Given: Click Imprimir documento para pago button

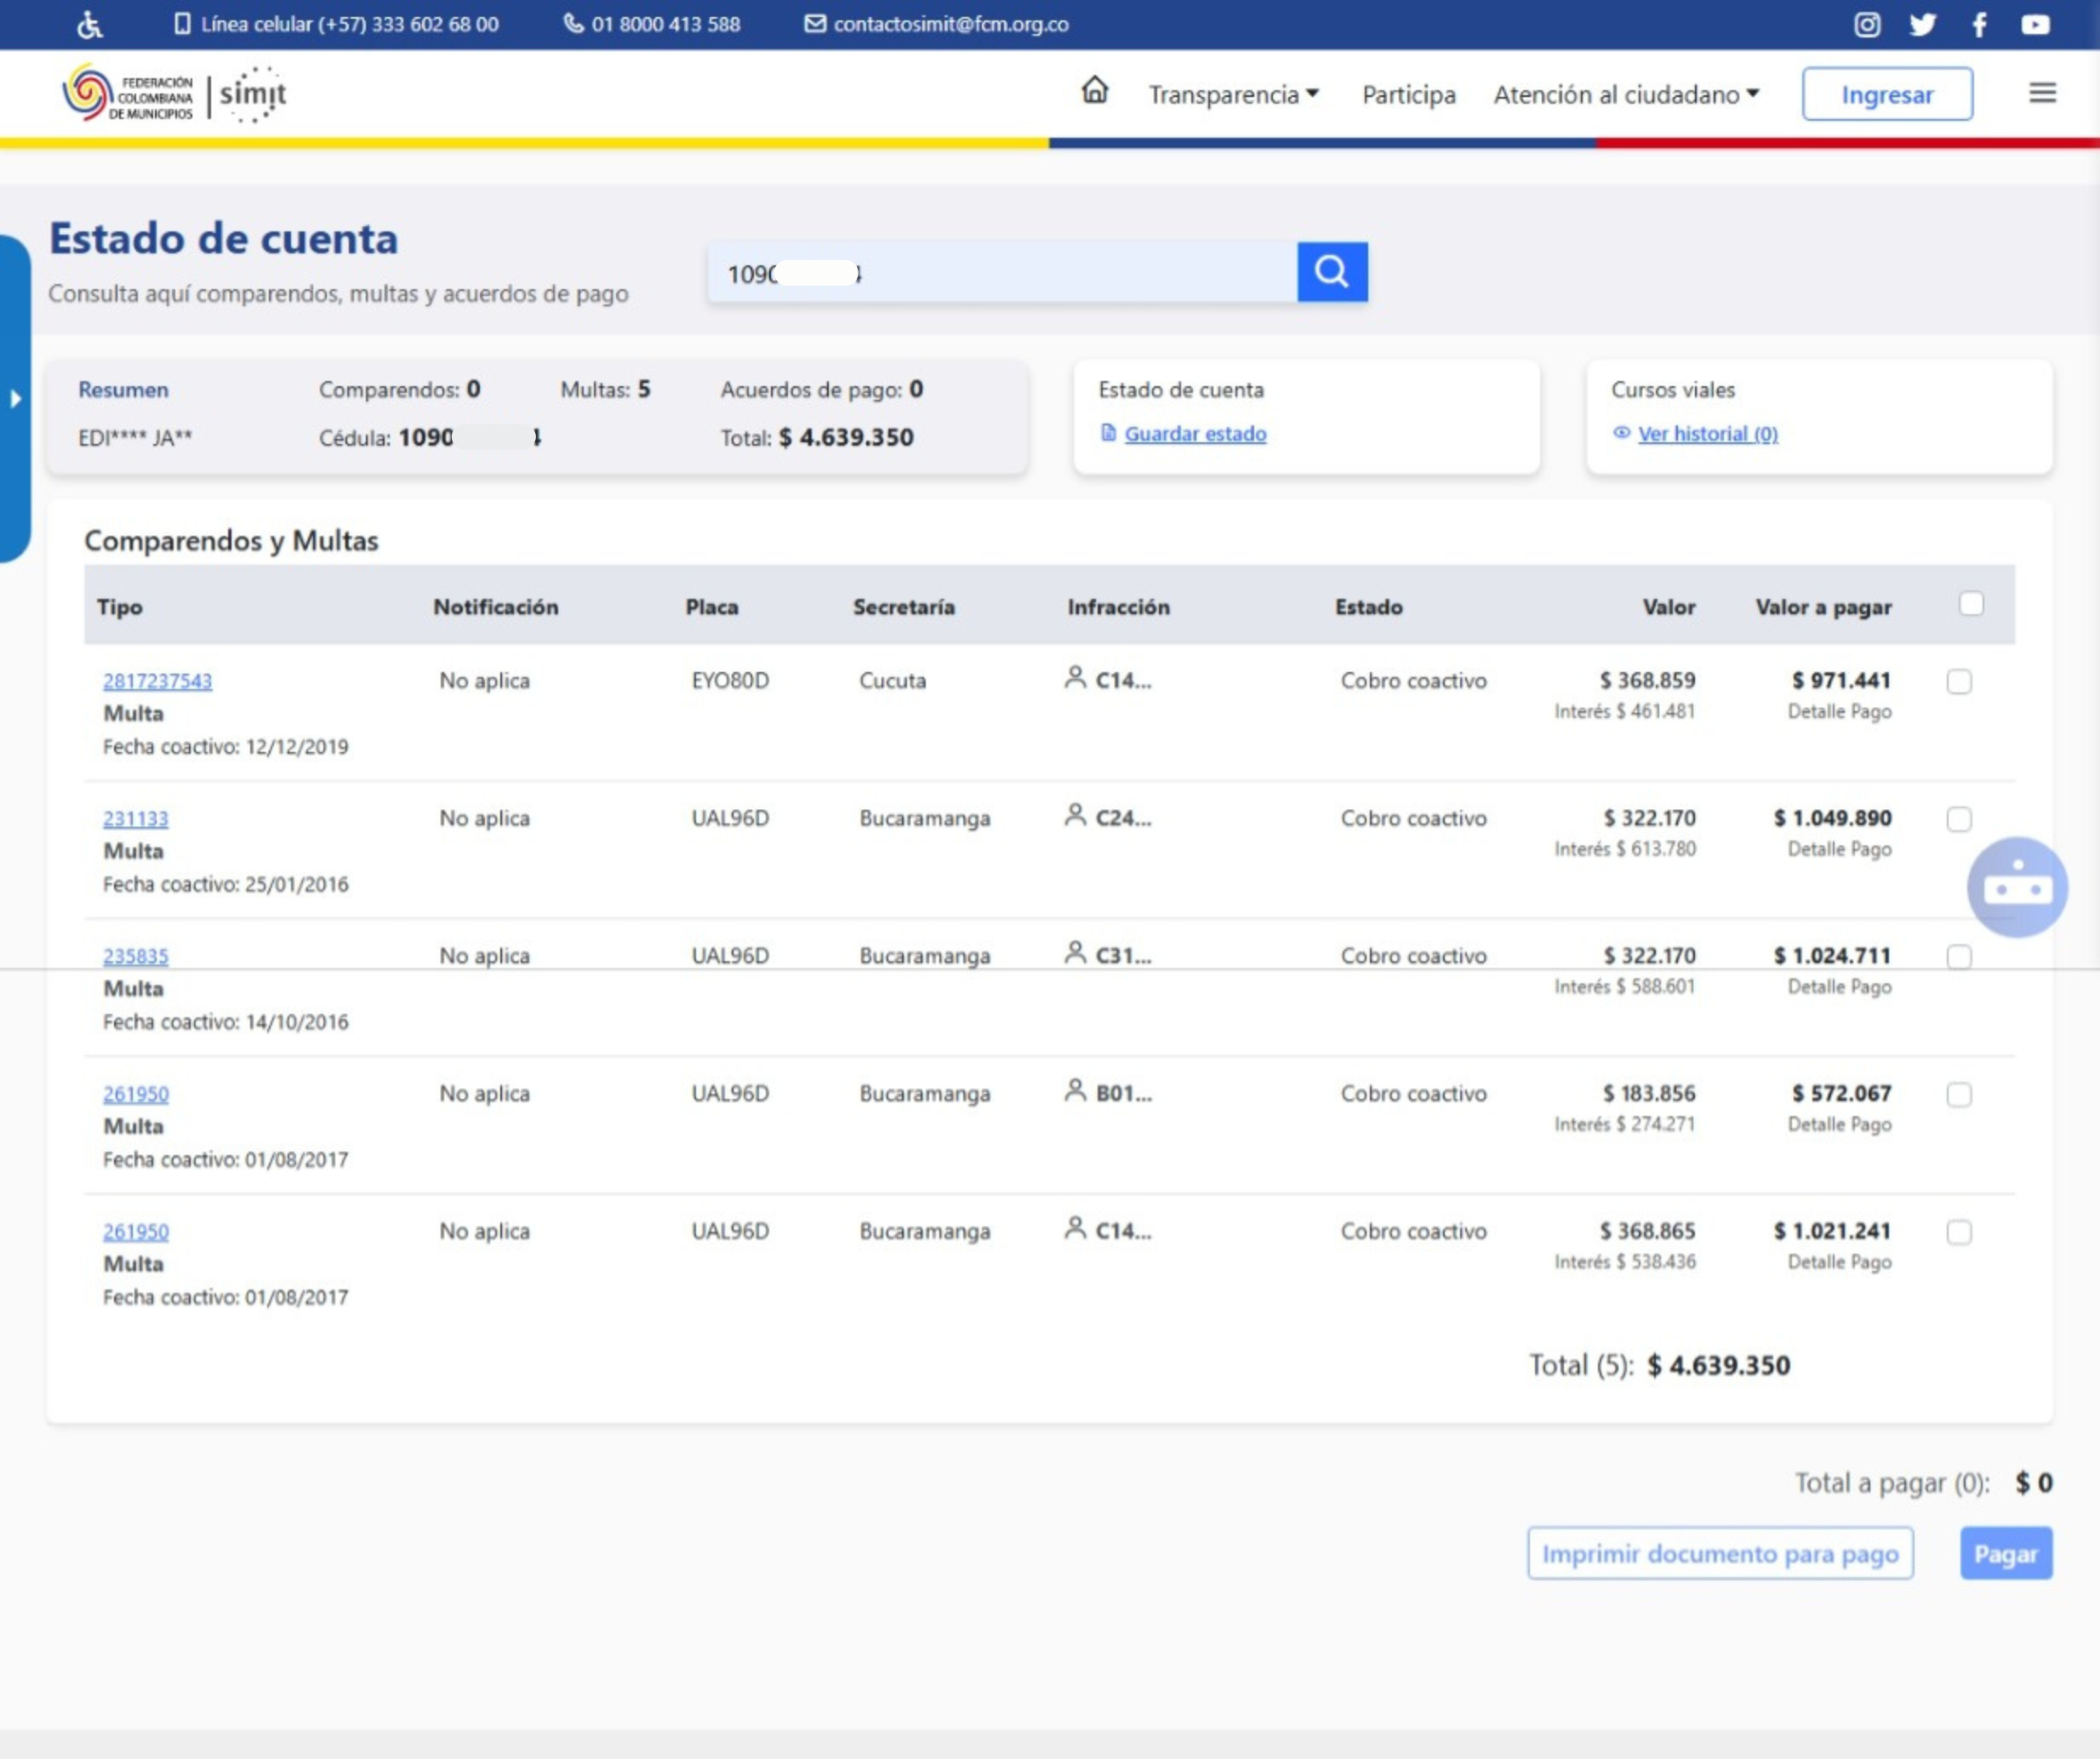Looking at the screenshot, I should (1719, 1554).
